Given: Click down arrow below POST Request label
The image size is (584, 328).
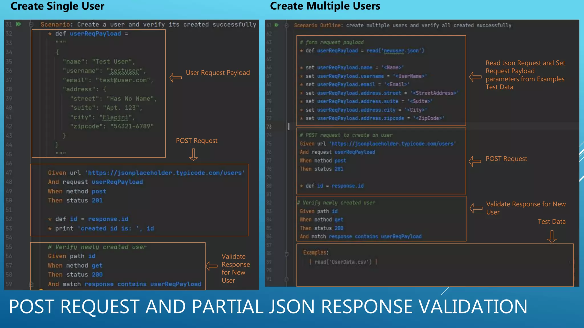Looking at the screenshot, I should click(193, 154).
